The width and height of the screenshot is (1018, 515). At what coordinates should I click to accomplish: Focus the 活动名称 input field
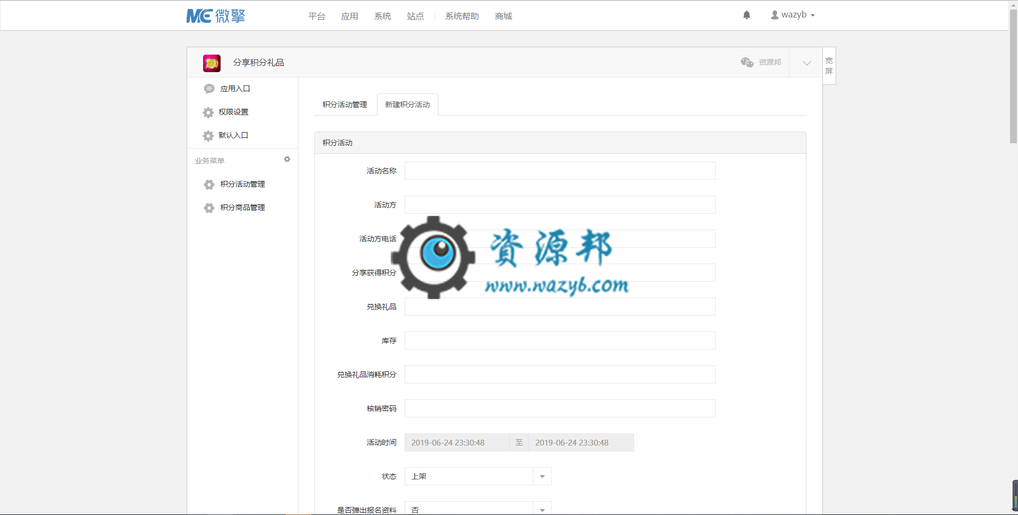pyautogui.click(x=560, y=171)
